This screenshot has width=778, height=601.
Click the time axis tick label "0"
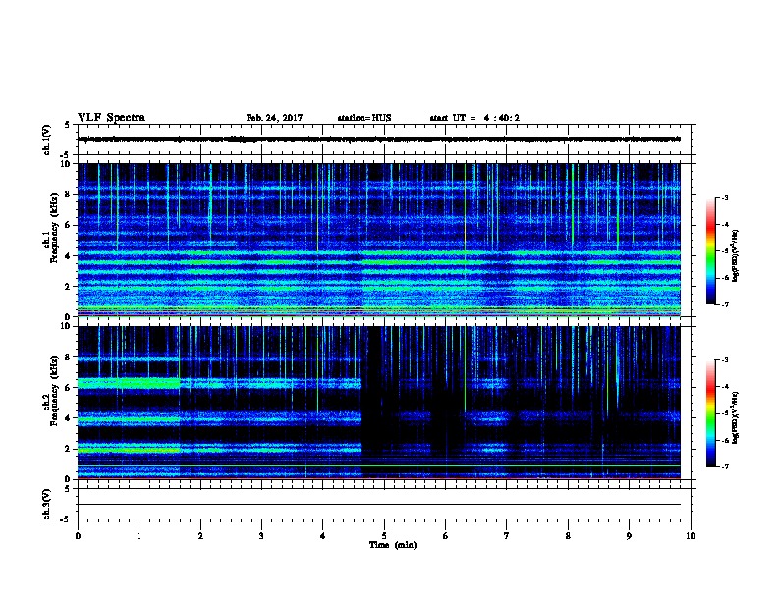pos(78,536)
